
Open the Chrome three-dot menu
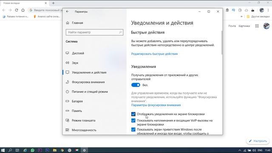click(268, 10)
